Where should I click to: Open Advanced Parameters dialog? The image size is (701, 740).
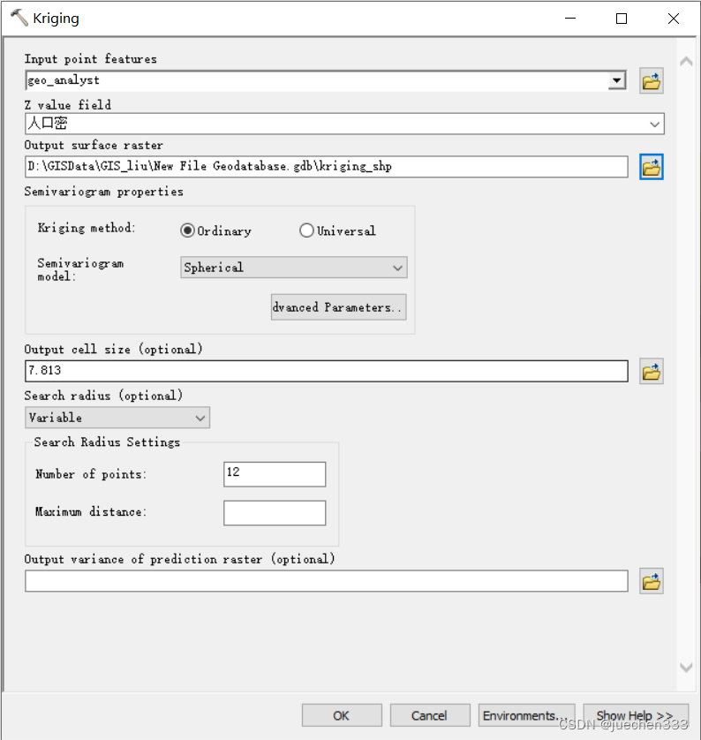pos(338,307)
